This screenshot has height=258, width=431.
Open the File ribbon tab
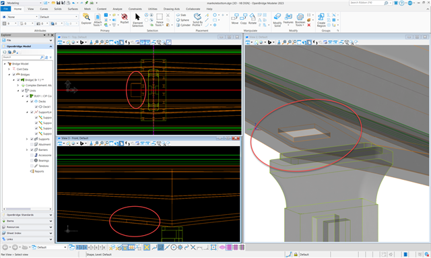[5, 9]
